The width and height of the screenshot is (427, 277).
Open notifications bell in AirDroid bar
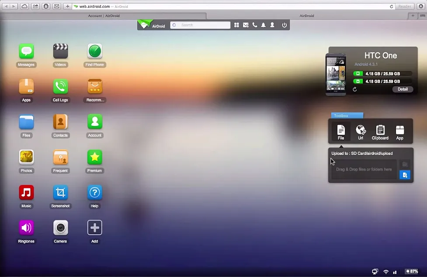tap(264, 25)
